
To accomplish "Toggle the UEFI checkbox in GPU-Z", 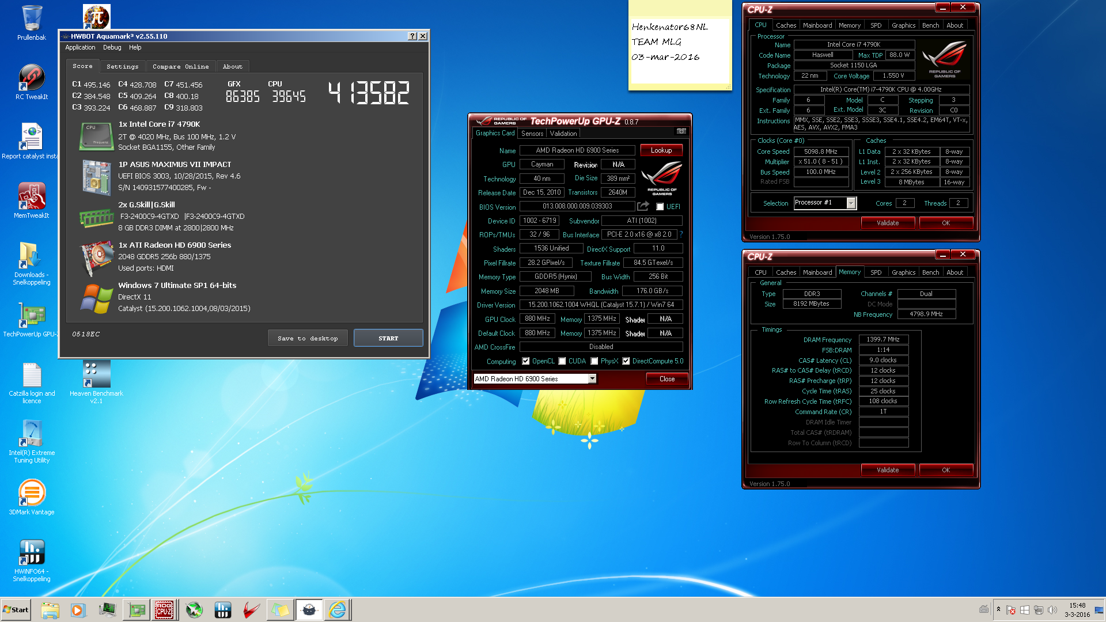I will [660, 207].
